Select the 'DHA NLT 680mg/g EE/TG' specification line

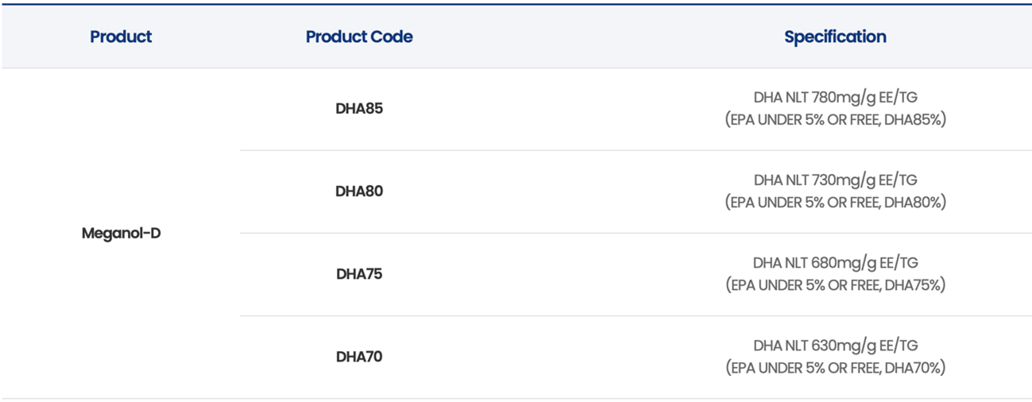click(835, 263)
